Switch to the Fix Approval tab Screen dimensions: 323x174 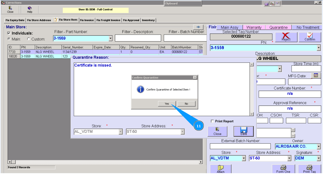click(x=131, y=20)
